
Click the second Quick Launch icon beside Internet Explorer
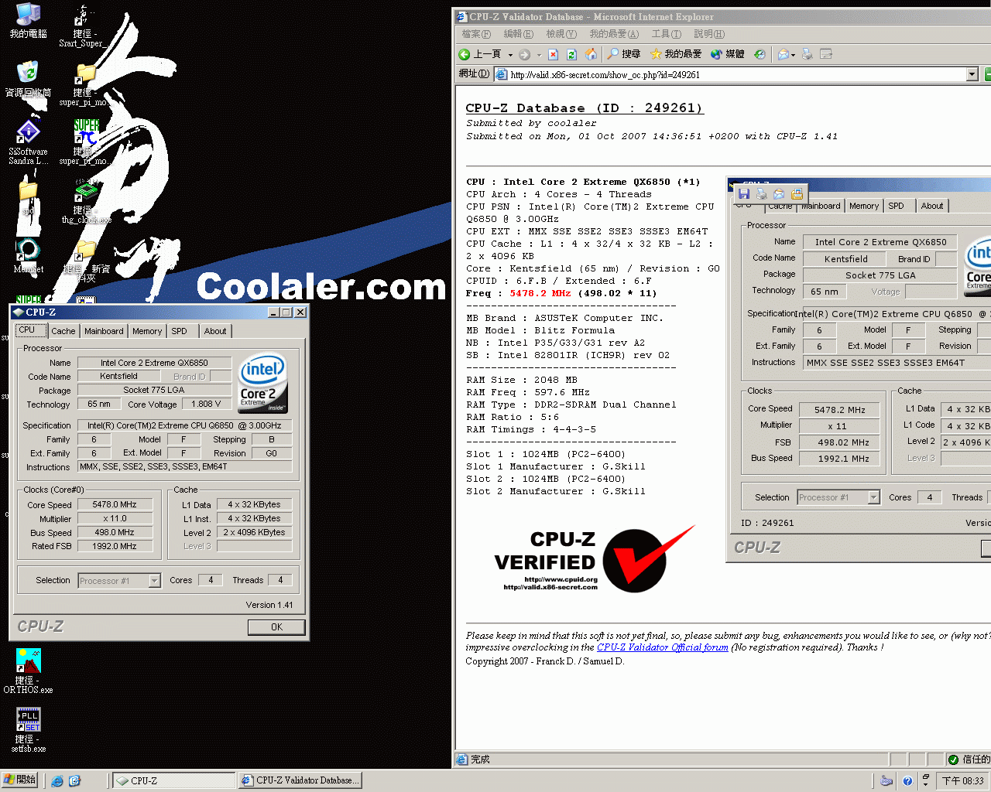[75, 781]
